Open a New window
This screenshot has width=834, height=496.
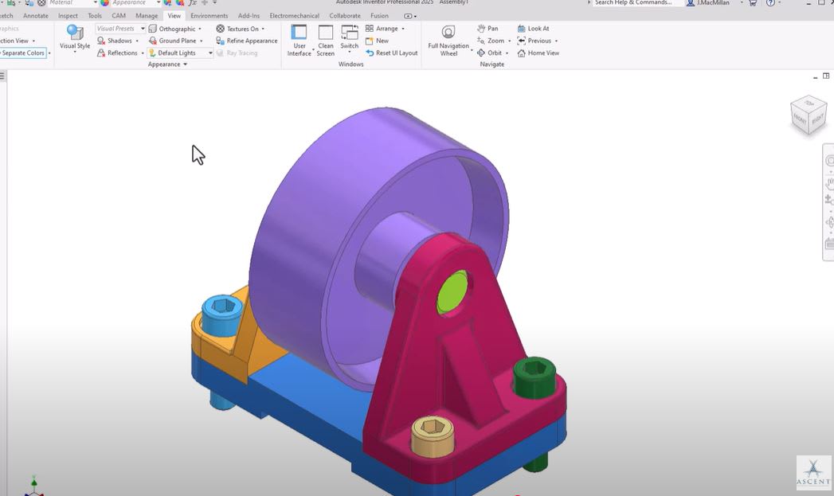pyautogui.click(x=377, y=41)
